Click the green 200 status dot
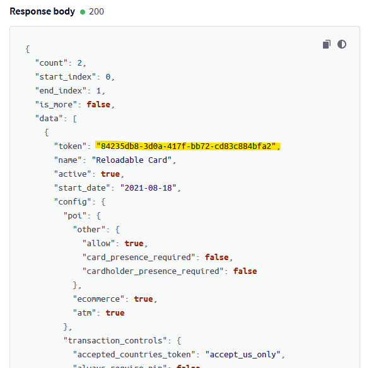This screenshot has width=369, height=368. 83,12
